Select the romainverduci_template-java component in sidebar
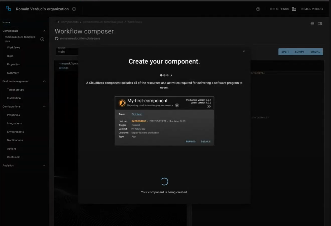Viewport: 331px width, 226px height. [x=20, y=39]
